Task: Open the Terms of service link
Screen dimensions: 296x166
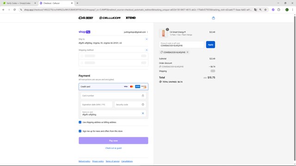Action: click(x=112, y=161)
